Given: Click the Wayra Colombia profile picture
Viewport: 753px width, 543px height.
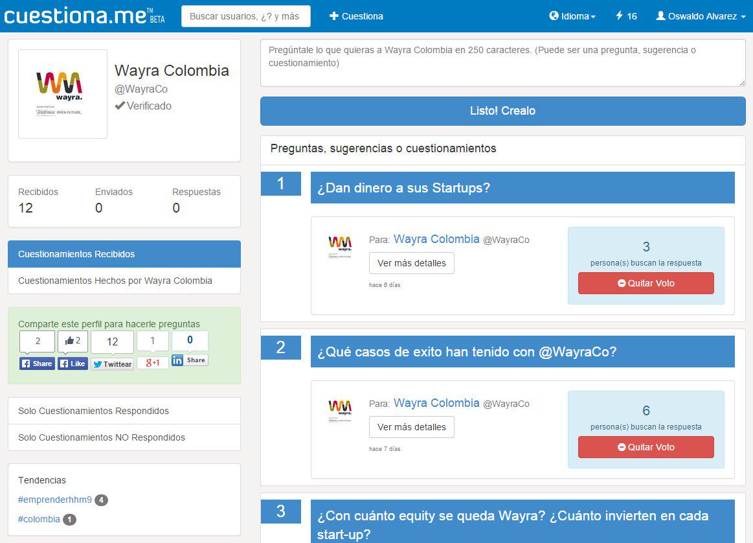Looking at the screenshot, I should [x=63, y=94].
